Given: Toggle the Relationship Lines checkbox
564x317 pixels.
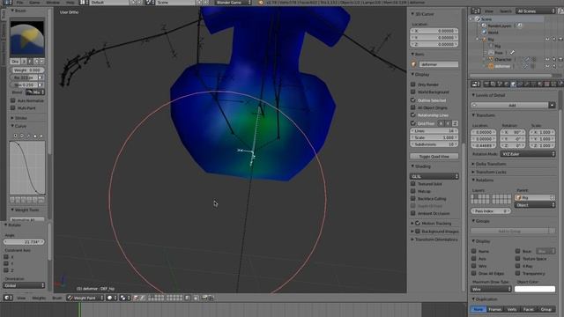Looking at the screenshot, I should [413, 115].
